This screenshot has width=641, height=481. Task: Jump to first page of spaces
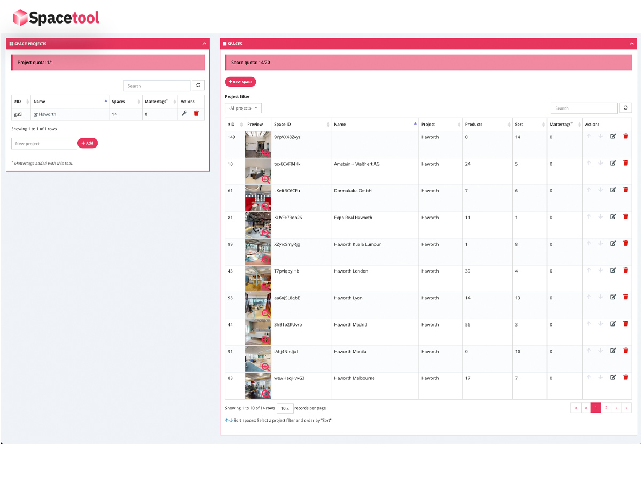pos(576,408)
